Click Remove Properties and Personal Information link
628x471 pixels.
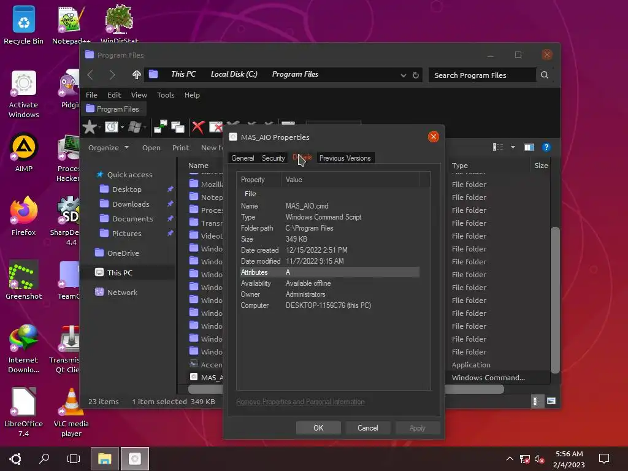tap(301, 402)
